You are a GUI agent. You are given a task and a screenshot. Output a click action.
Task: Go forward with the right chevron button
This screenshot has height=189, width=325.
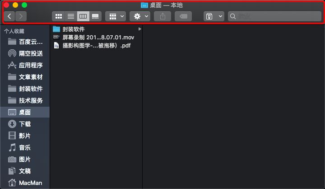pyautogui.click(x=21, y=16)
